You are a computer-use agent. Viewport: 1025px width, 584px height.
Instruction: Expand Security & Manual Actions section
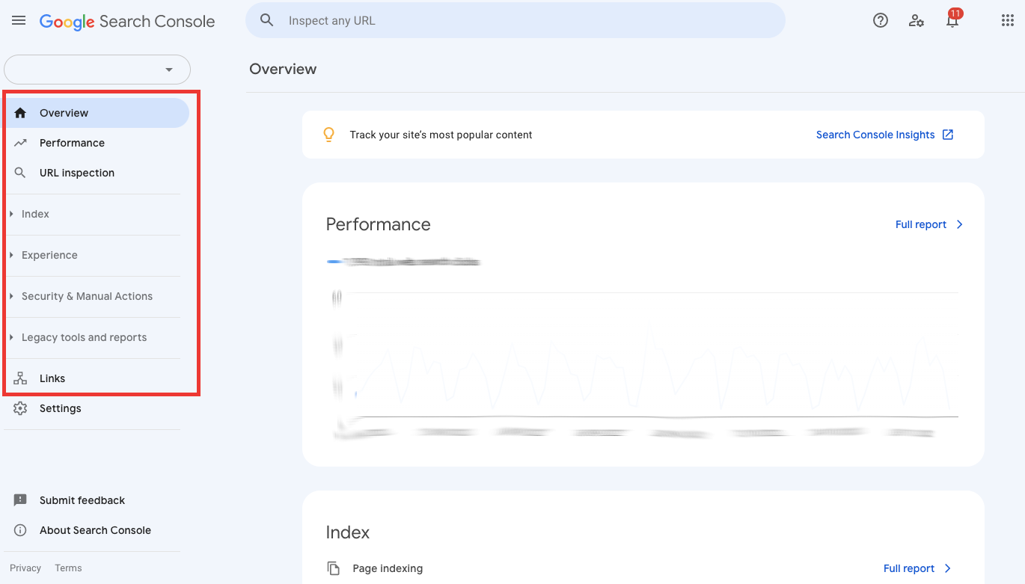87,296
